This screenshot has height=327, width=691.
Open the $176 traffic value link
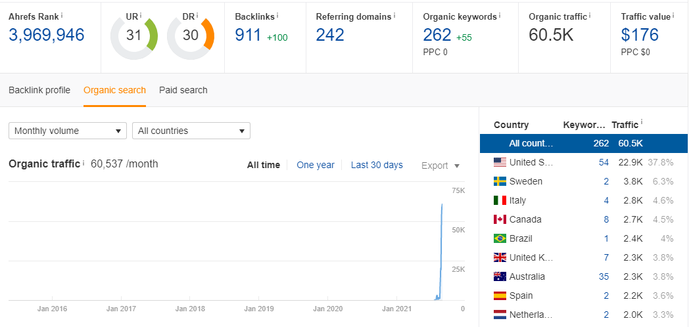coord(640,35)
